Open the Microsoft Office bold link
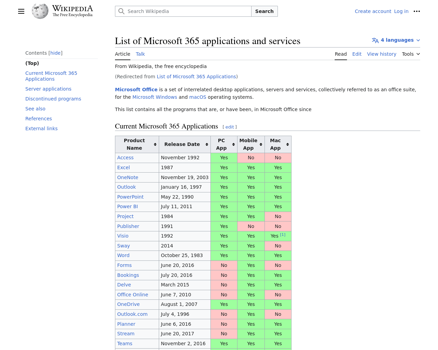This screenshot has width=438, height=350. pos(136,90)
